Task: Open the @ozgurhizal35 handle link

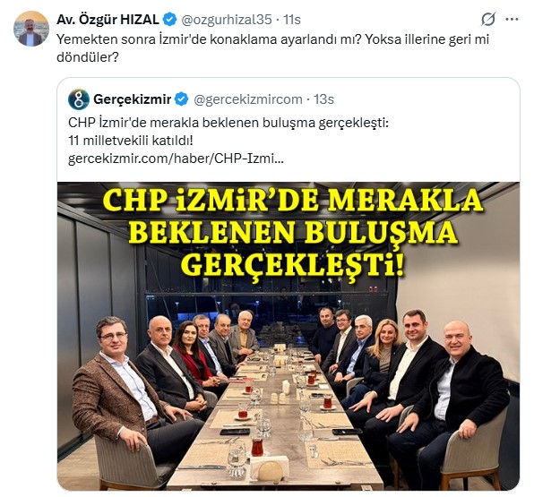Action: point(227,20)
